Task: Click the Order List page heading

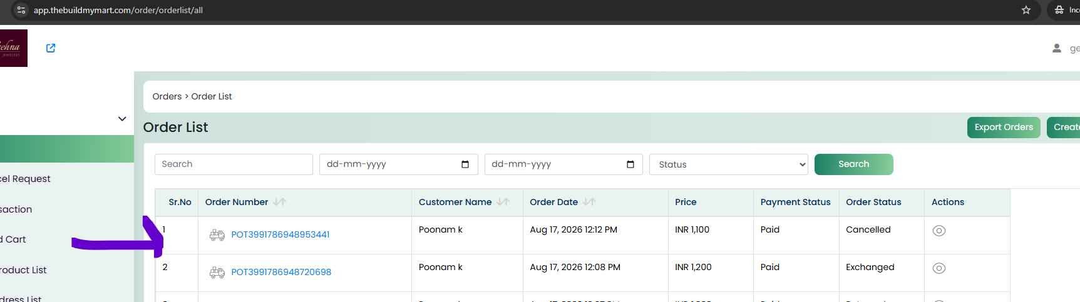Action: click(175, 127)
